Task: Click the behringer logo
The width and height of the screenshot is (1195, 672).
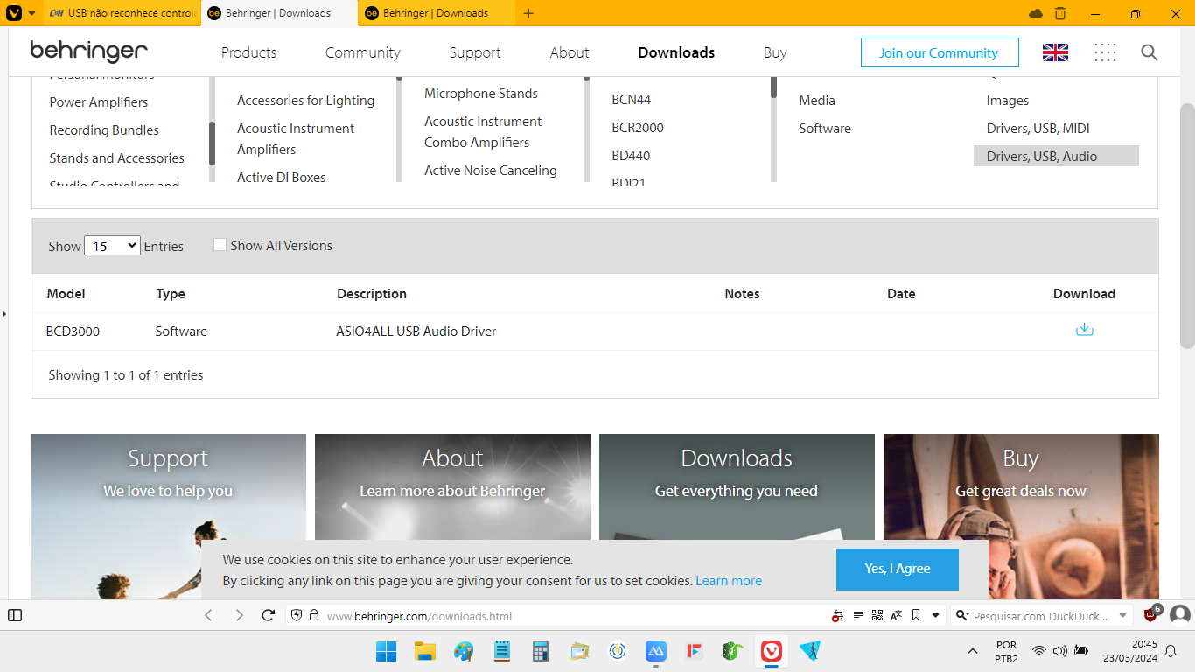Action: (x=88, y=52)
